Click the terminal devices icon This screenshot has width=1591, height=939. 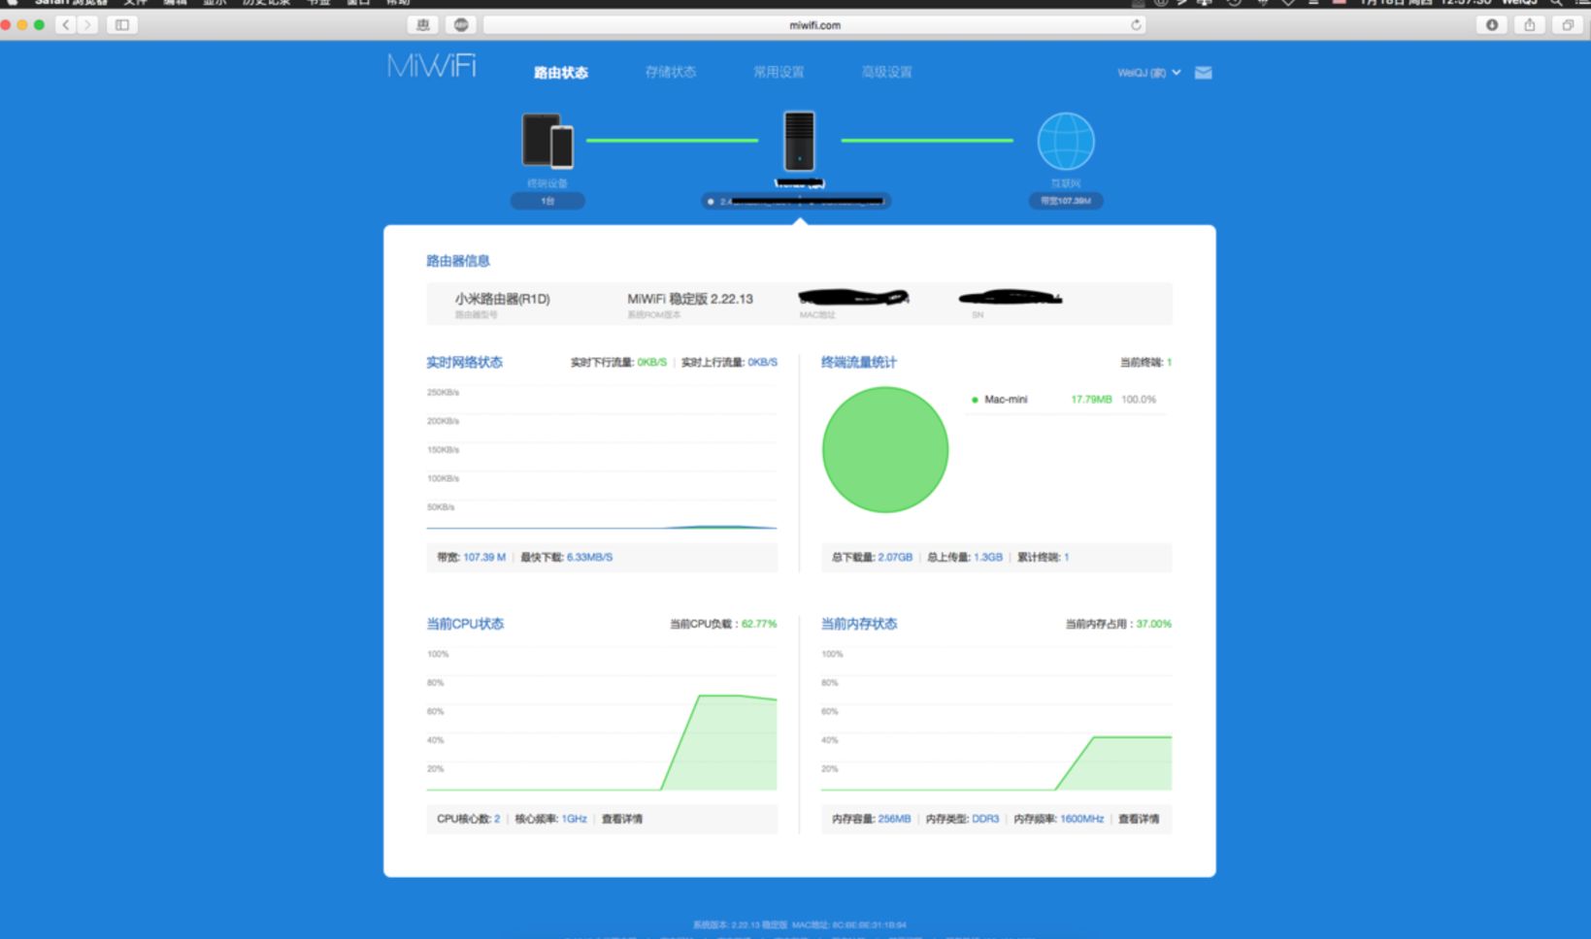click(x=547, y=141)
